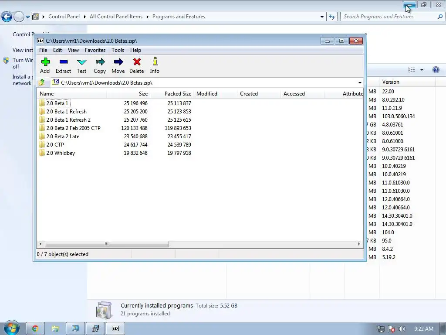The height and width of the screenshot is (335, 446).
Task: Go up one folder level in 7-Zip
Action: coord(42,82)
